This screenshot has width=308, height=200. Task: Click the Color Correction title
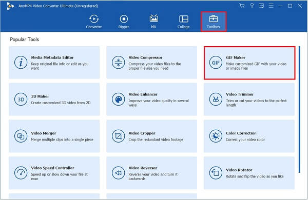pos(241,133)
